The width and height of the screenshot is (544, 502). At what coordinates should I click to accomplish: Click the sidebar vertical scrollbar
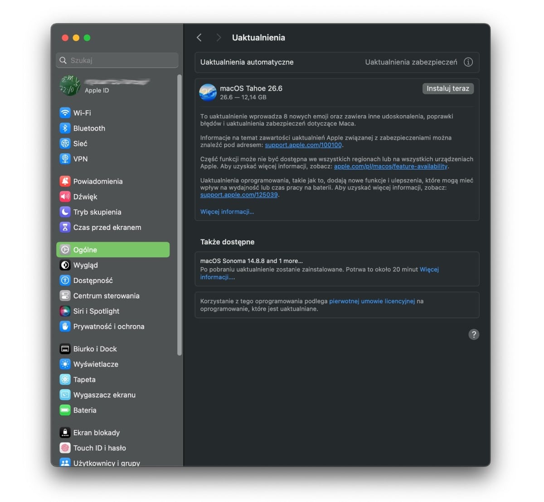coord(180,215)
